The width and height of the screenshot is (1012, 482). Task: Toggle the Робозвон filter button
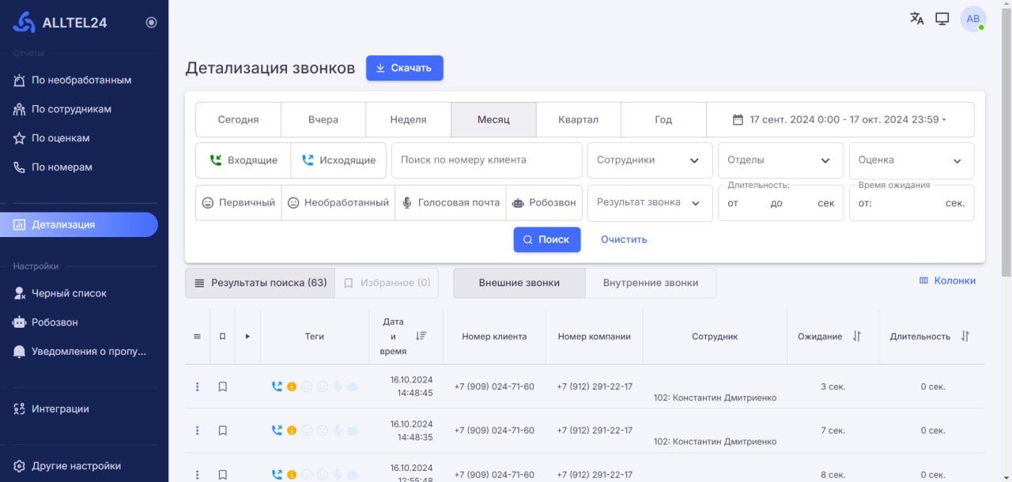(x=544, y=203)
